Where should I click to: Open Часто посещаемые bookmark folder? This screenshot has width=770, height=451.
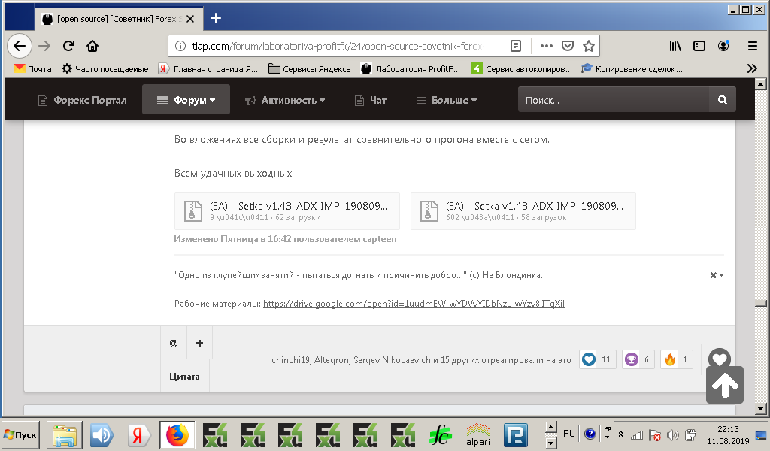(105, 68)
